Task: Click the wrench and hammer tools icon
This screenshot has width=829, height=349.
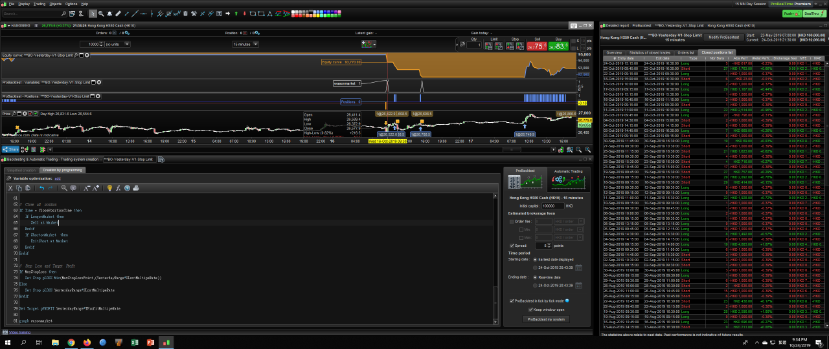Action: click(194, 13)
